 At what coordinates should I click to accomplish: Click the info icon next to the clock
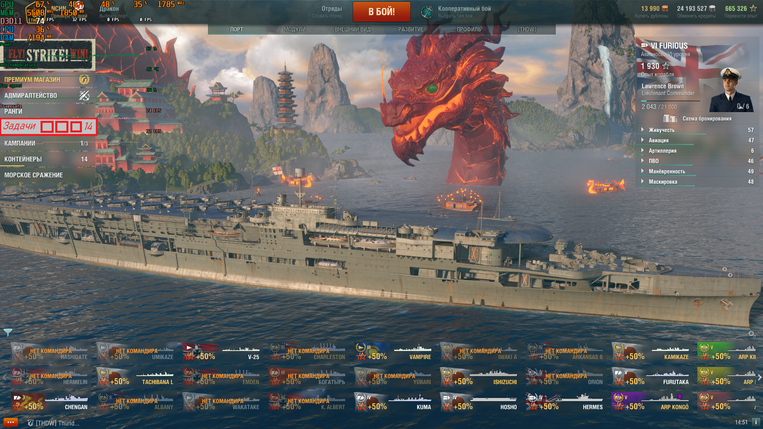[756, 422]
